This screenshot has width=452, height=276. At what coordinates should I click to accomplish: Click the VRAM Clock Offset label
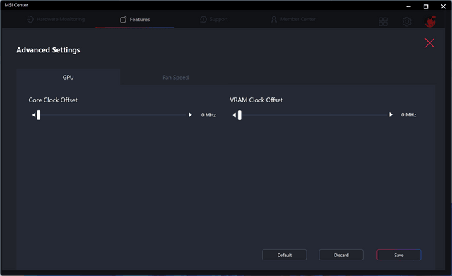(256, 100)
